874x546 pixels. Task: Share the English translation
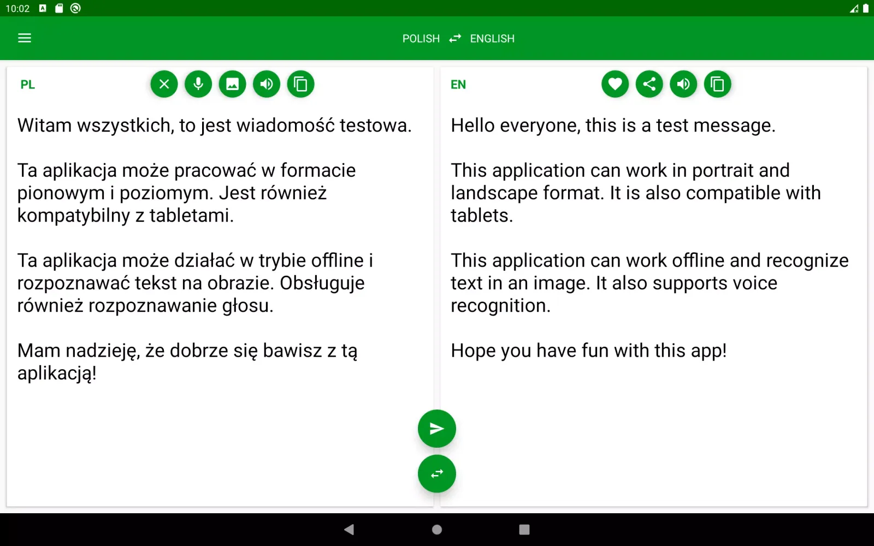(x=649, y=84)
